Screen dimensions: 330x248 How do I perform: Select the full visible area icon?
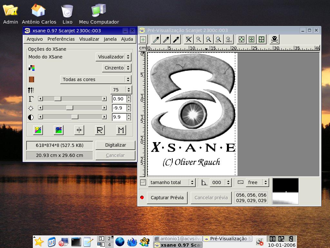coord(261,39)
